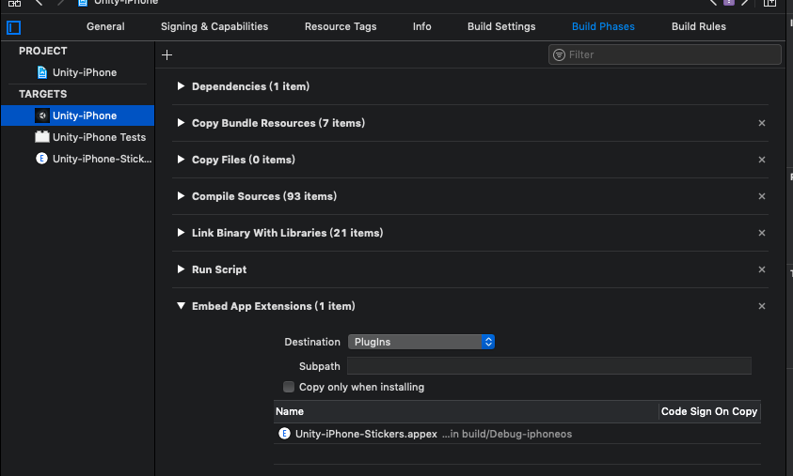Select the Unity-iPhone project row
The height and width of the screenshot is (476, 793).
[x=78, y=72]
